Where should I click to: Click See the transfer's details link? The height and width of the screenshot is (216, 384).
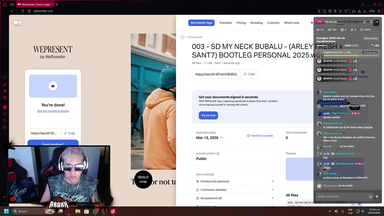tap(53, 111)
